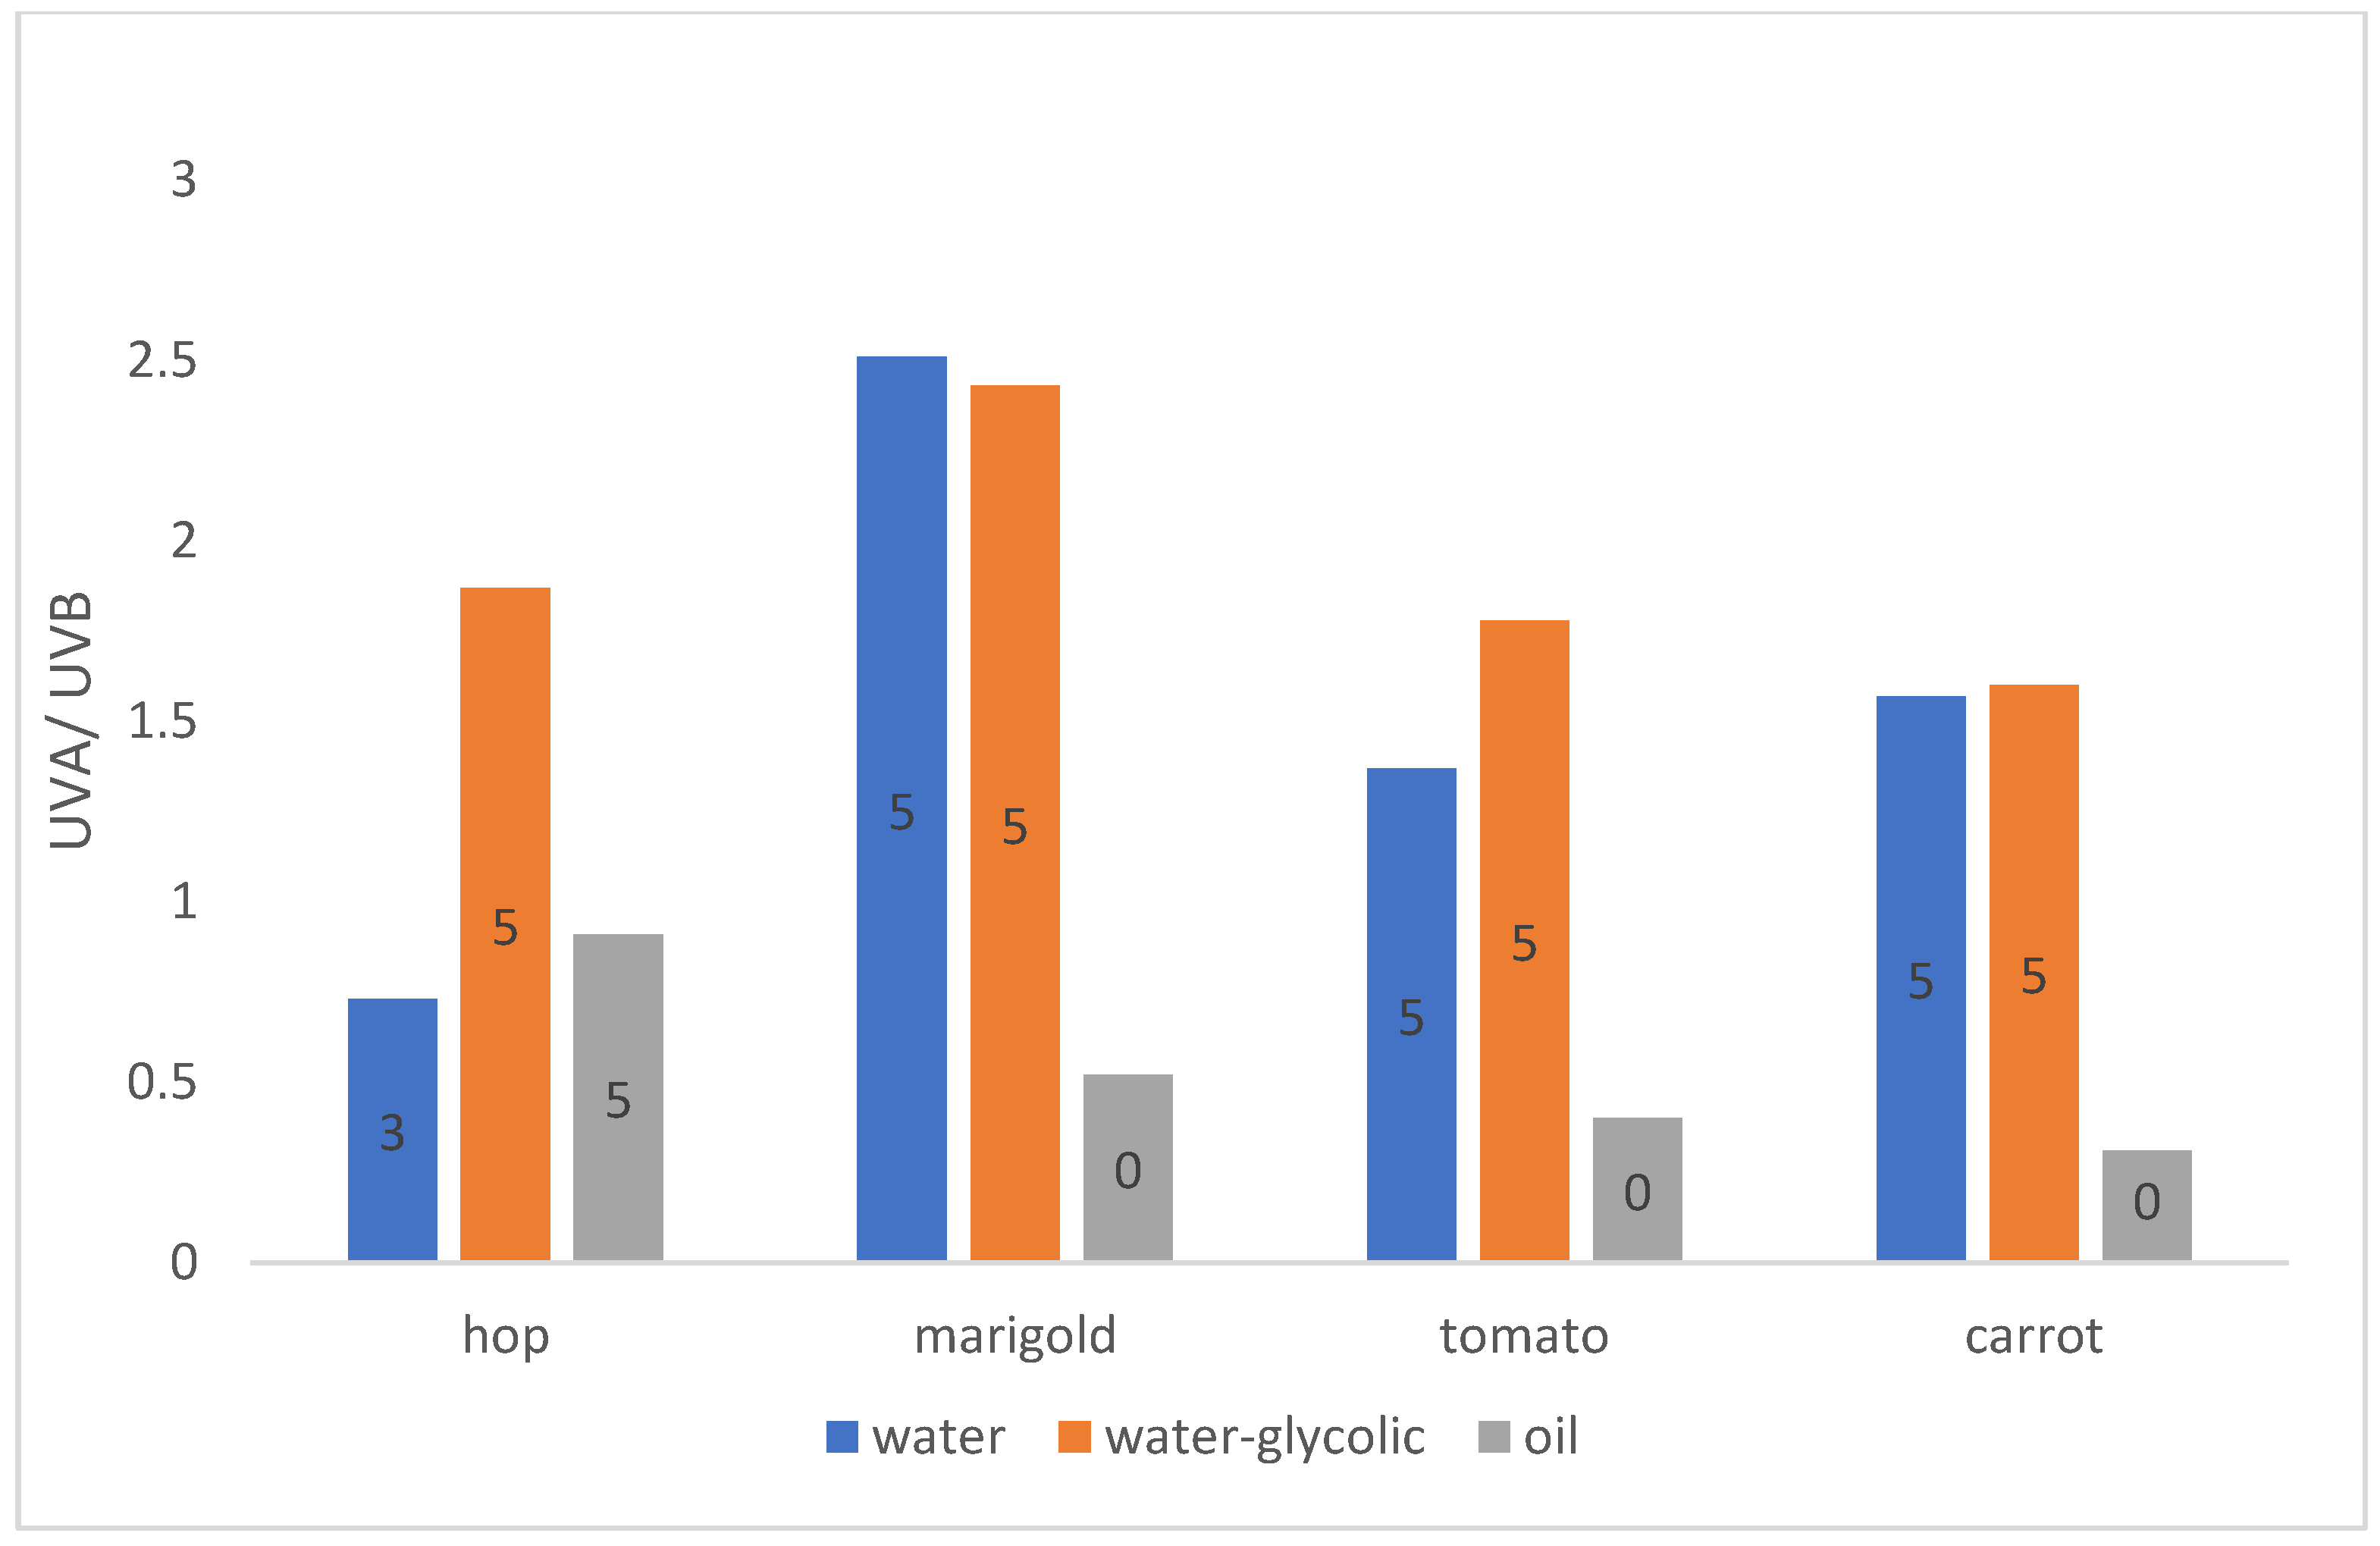Click the "carrot" category axis label
This screenshot has width=2380, height=1546.
pyautogui.click(x=2033, y=1336)
